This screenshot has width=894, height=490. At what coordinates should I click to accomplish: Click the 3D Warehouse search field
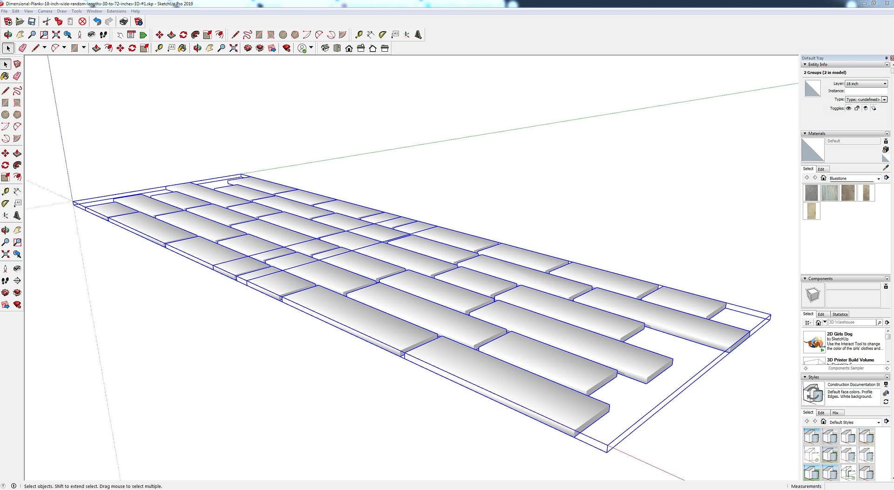pos(851,322)
